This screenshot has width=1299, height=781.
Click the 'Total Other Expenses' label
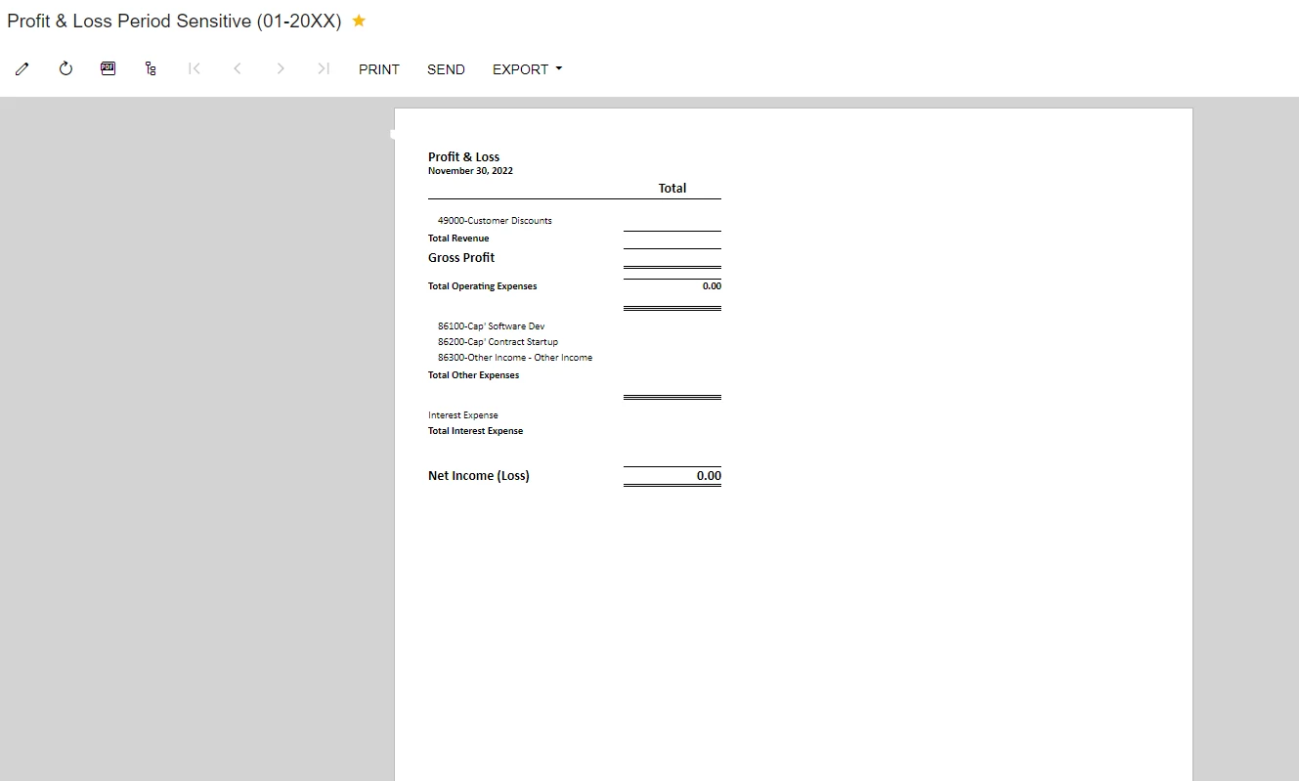(474, 375)
